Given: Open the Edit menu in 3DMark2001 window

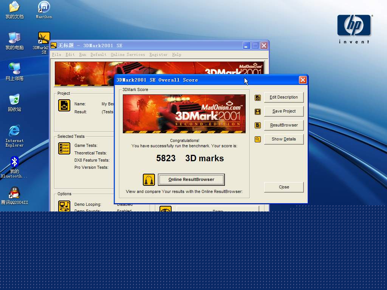Looking at the screenshot, I should (x=70, y=54).
